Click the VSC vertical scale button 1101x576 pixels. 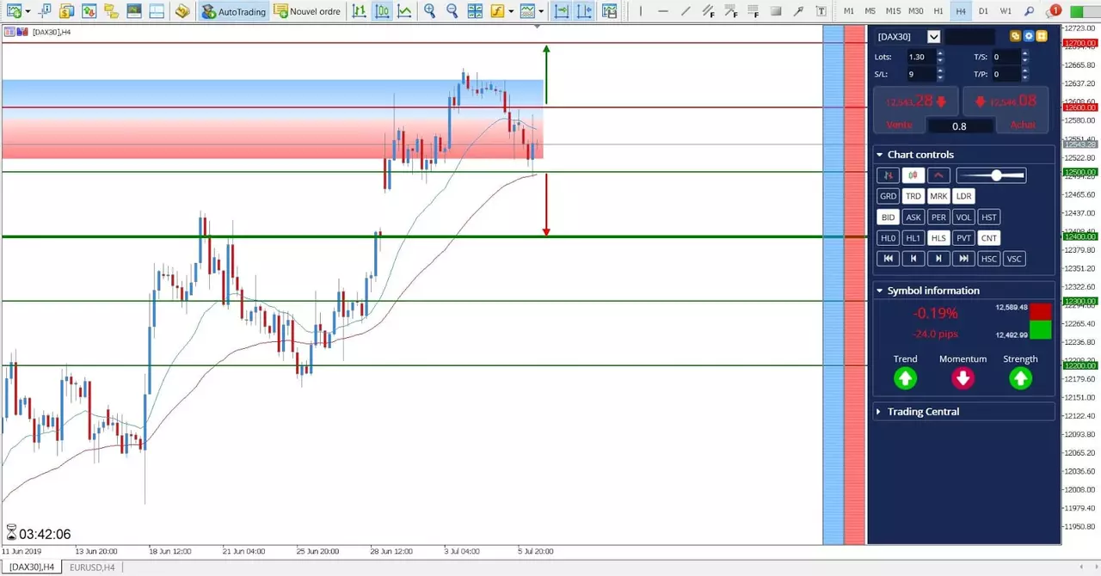click(x=1015, y=259)
